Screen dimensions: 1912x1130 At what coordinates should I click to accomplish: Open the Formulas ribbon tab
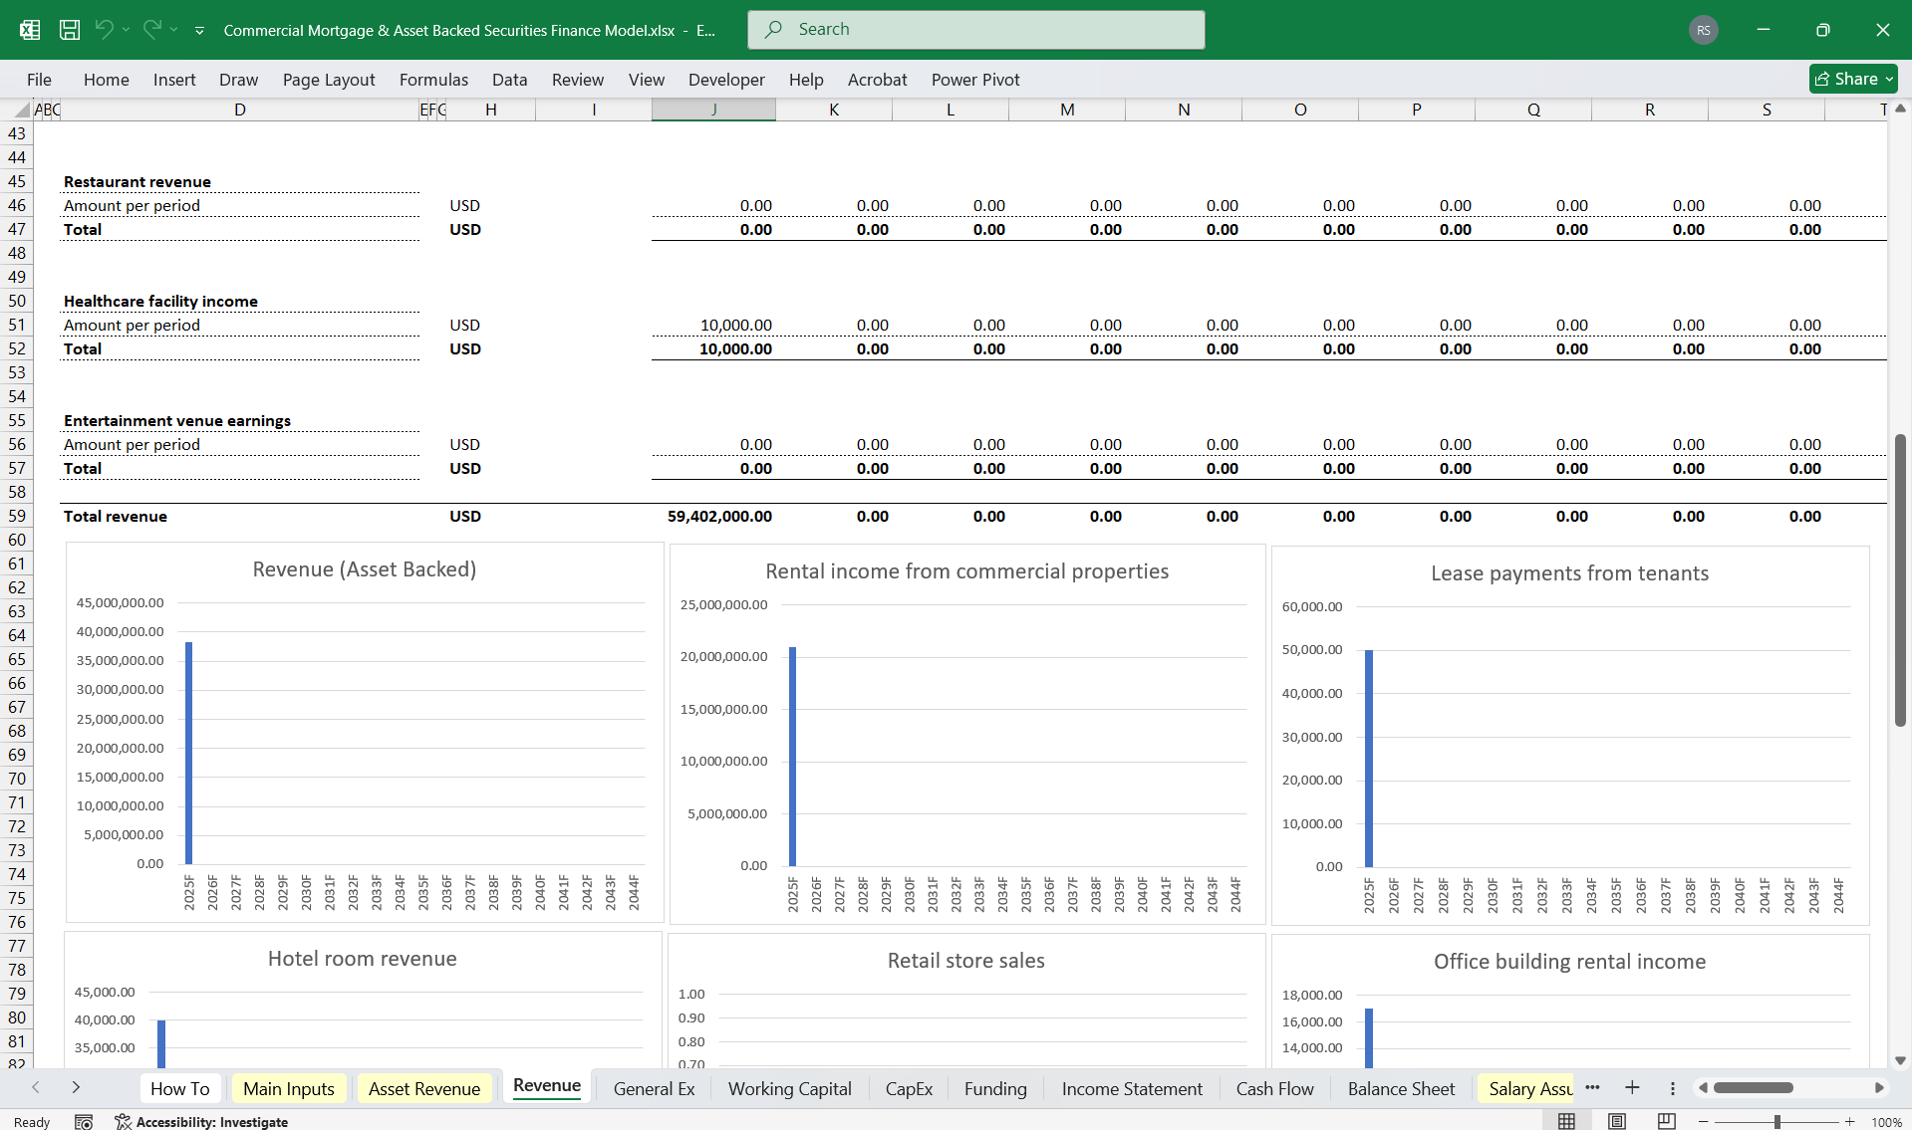coord(433,80)
